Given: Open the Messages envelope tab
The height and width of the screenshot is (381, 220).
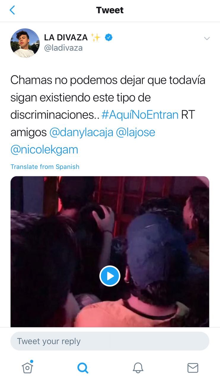Looking at the screenshot, I should click(193, 368).
